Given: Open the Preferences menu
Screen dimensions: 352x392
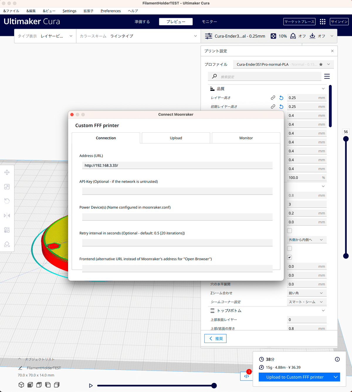Looking at the screenshot, I should [111, 11].
